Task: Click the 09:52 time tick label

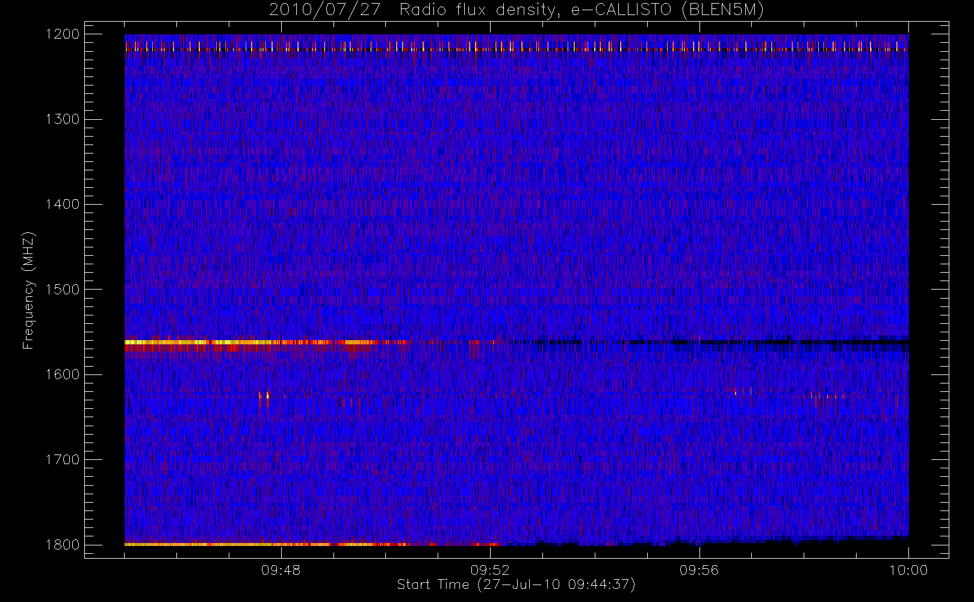Action: coord(489,570)
